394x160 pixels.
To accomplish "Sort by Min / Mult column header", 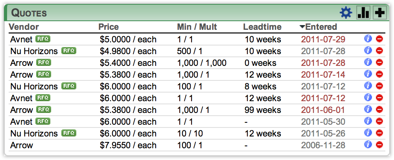I will point(197,27).
